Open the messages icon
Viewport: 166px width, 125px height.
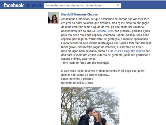34,5
